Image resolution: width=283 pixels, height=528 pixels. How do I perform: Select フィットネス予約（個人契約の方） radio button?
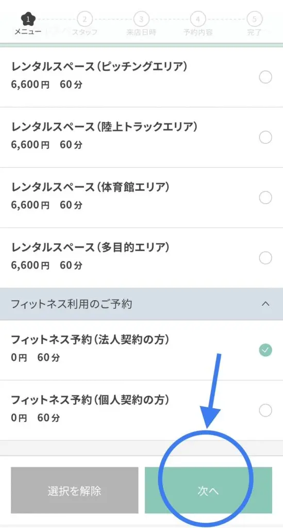pyautogui.click(x=265, y=410)
